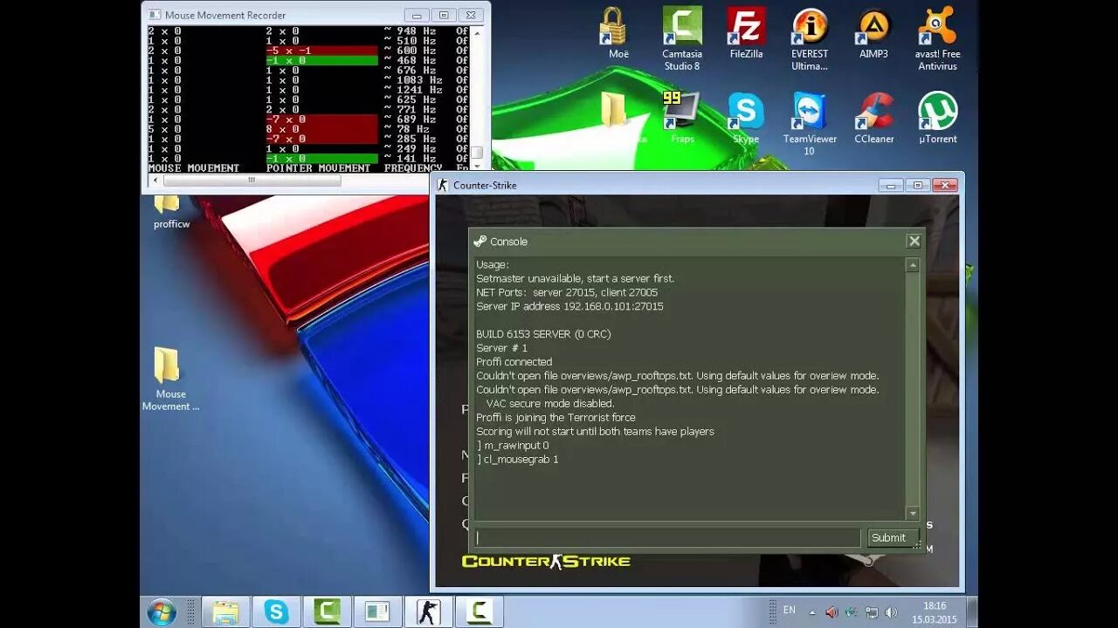Open the Windows Start menu orb
Screen dimensions: 1118x628
tap(162, 611)
